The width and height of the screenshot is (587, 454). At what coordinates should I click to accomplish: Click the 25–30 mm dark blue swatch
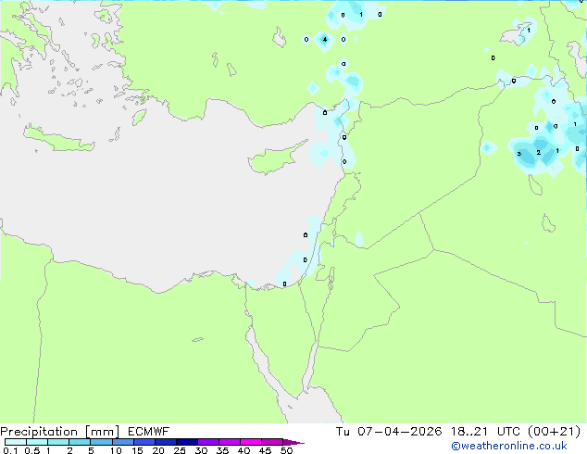tap(187, 442)
